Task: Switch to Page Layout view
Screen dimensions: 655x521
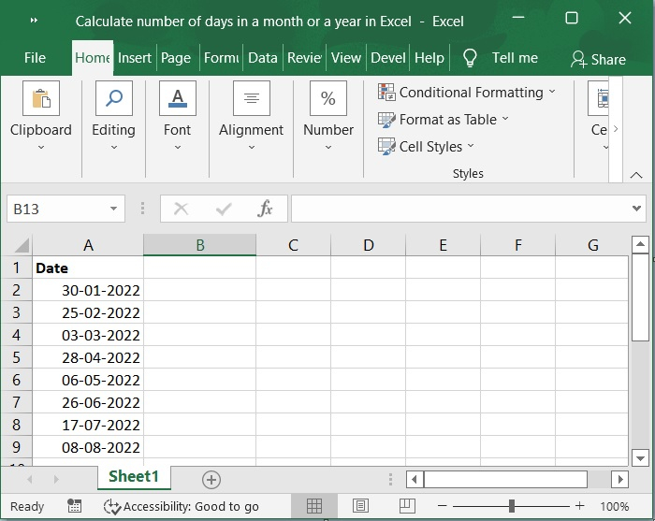Action: click(360, 506)
